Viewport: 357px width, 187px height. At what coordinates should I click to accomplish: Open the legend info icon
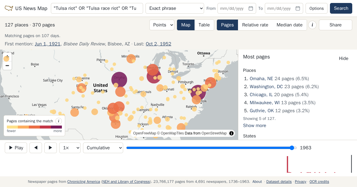pos(59,121)
